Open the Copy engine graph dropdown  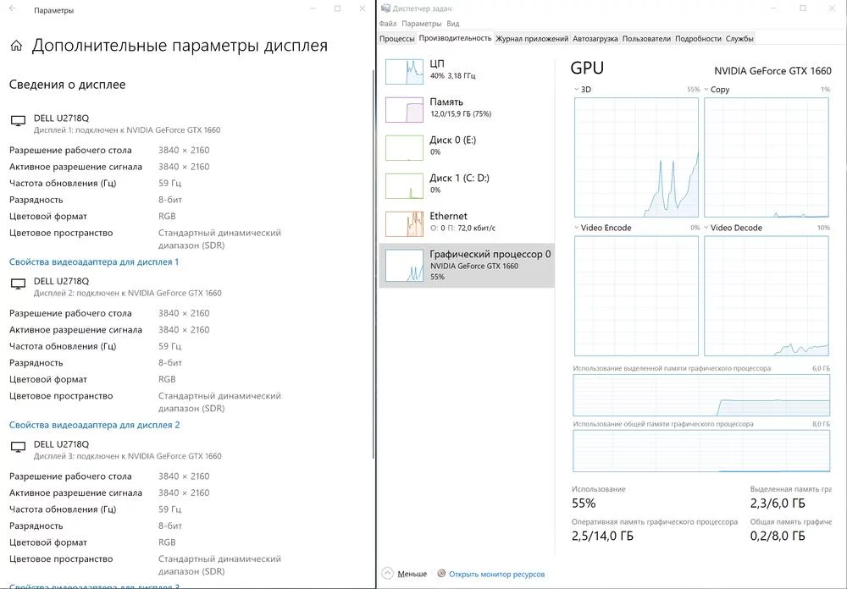pyautogui.click(x=706, y=90)
